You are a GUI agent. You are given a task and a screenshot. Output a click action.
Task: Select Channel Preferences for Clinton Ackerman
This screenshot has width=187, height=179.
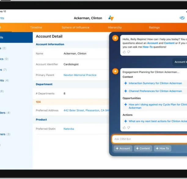tap(155, 91)
